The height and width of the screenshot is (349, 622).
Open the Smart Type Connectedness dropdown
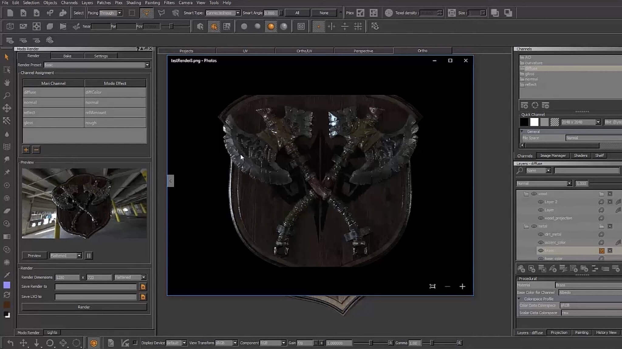(238, 13)
